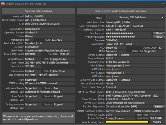This screenshot has height=125, width=166.
Task: Show the hidden World Wide Name
Action: click(x=159, y=37)
